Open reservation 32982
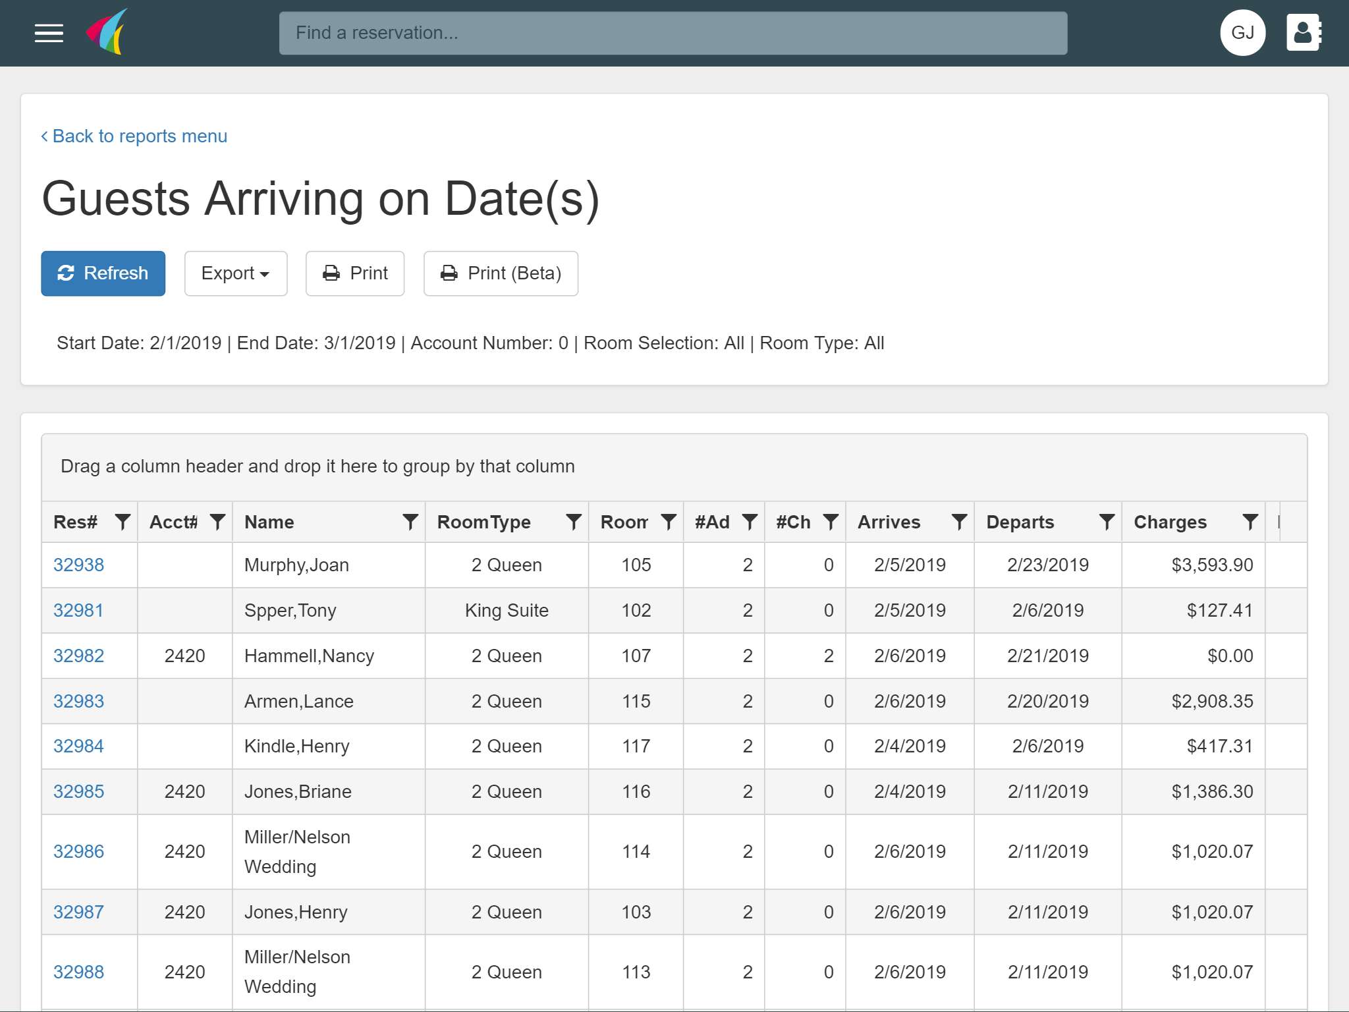This screenshot has height=1012, width=1349. 78,656
